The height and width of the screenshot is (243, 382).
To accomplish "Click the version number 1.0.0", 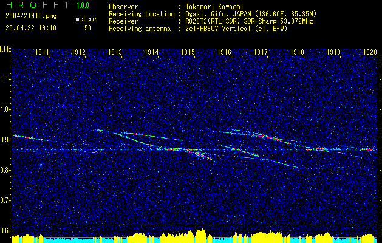I will (83, 5).
